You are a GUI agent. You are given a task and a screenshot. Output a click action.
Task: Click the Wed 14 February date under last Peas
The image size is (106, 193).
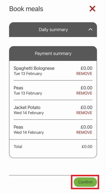[x=29, y=132]
